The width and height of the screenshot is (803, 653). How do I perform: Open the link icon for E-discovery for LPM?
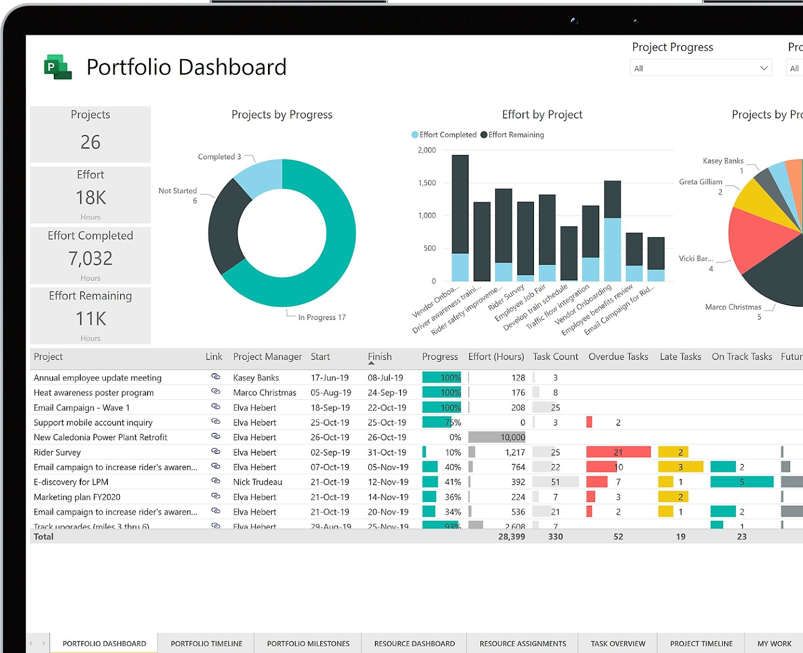[215, 482]
